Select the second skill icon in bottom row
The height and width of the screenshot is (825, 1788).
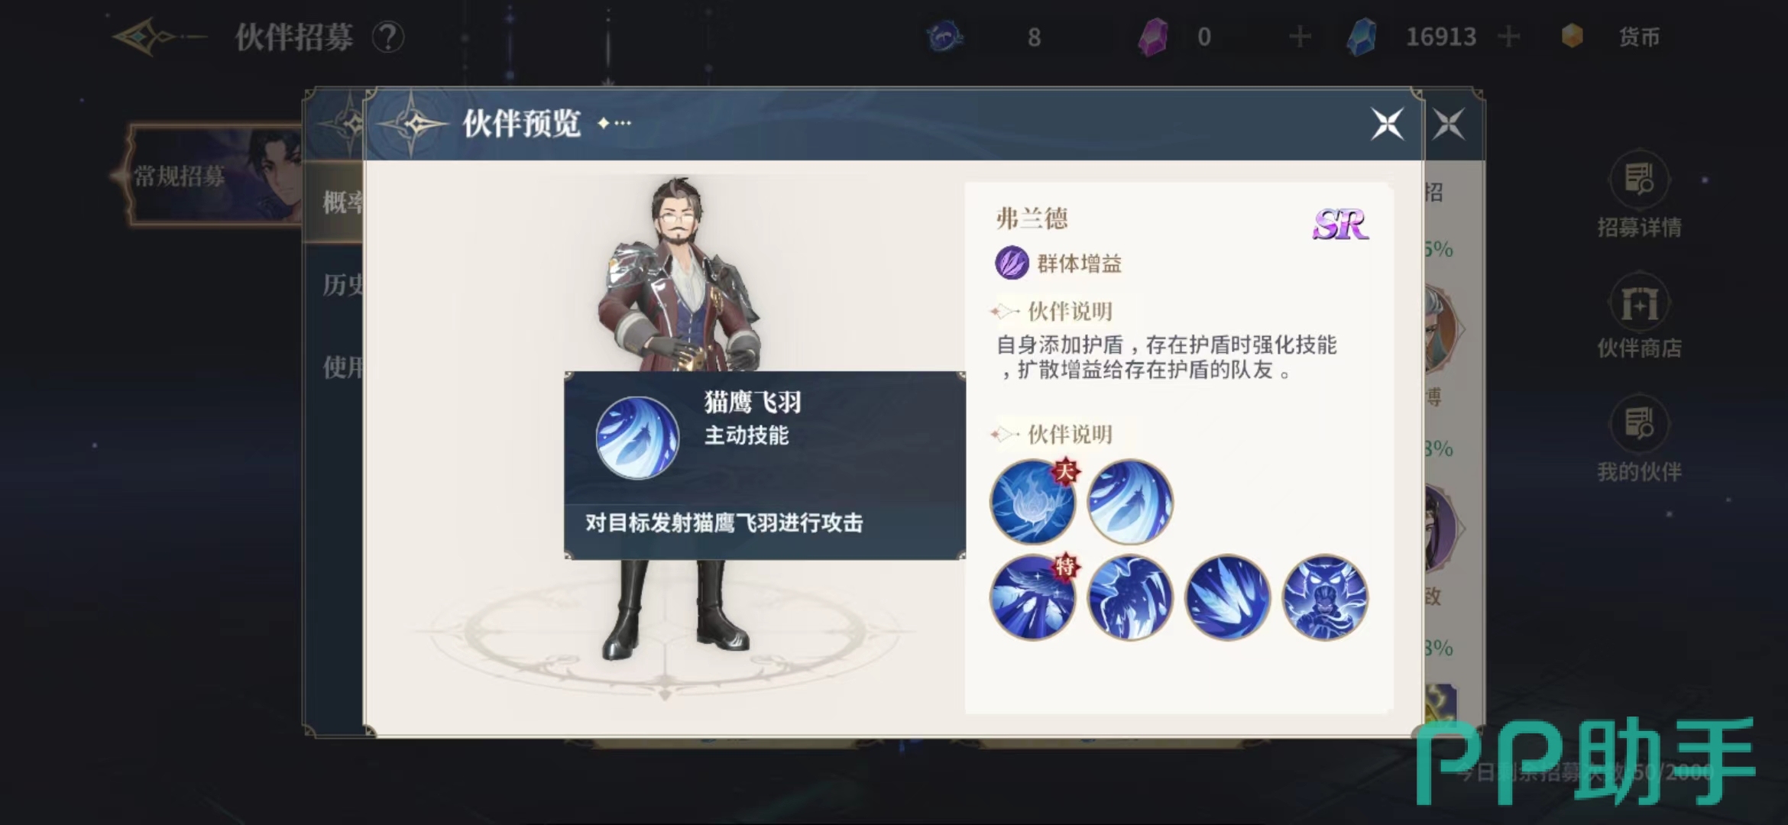tap(1130, 597)
